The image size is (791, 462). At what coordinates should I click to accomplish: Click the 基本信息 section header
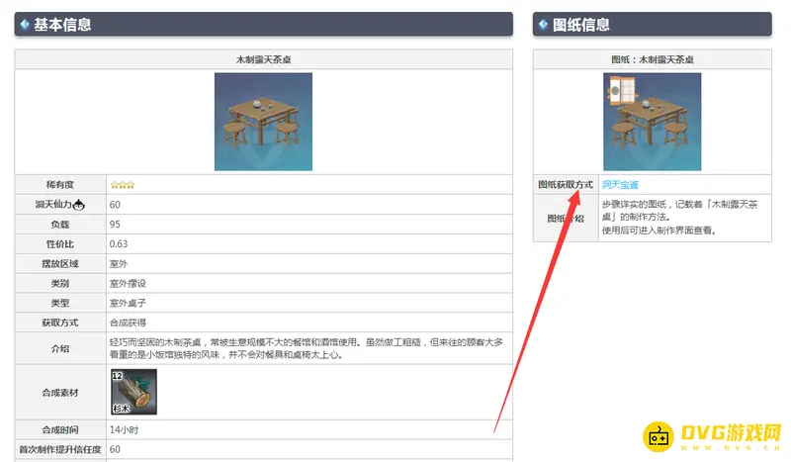pyautogui.click(x=63, y=24)
